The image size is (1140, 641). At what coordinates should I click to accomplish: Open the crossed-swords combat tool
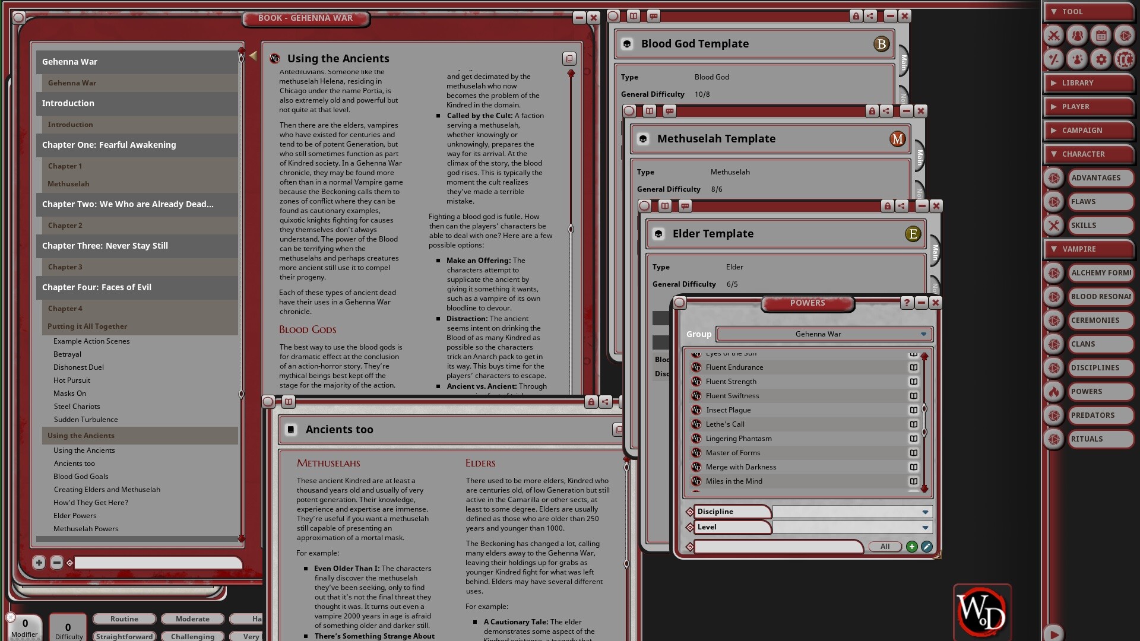(1054, 36)
